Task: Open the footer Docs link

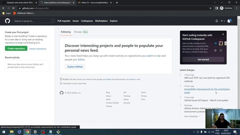Action: tap(143, 99)
